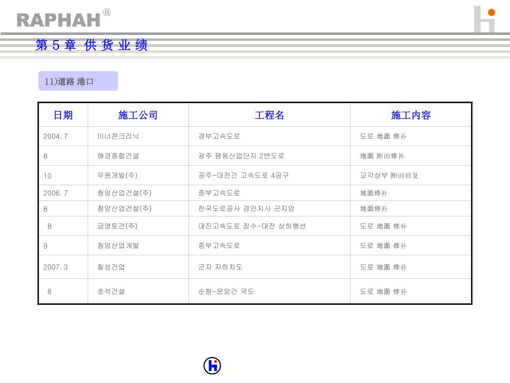
Task: Select the project cell 순창-운암간 국도
Action: tap(227, 291)
